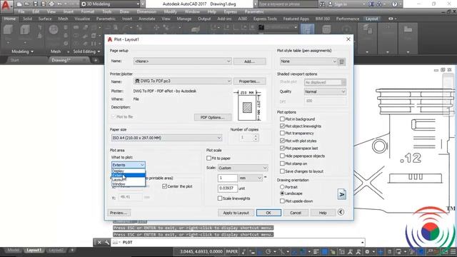Open 3D Modeling workspace dropdown

(x=110, y=4)
